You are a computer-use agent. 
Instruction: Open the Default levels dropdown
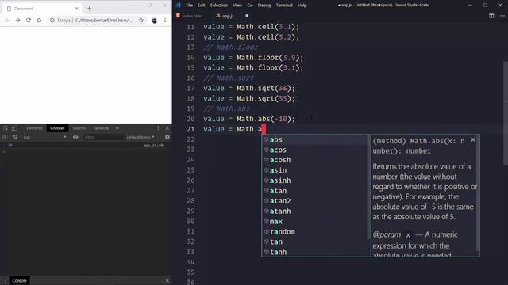click(x=140, y=137)
